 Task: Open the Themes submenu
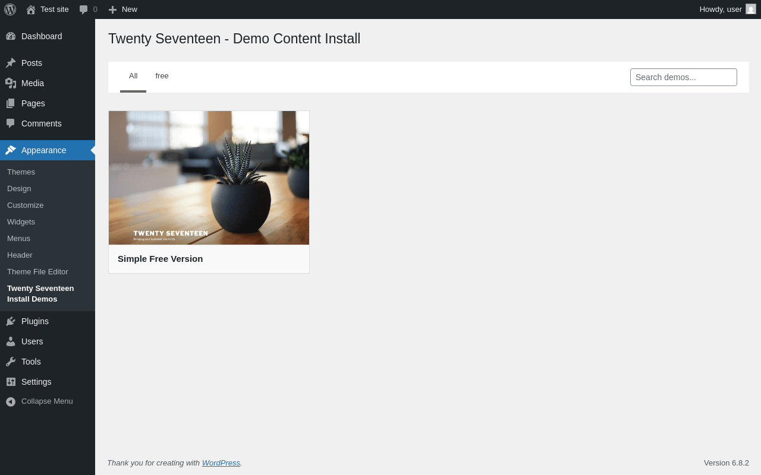(21, 172)
